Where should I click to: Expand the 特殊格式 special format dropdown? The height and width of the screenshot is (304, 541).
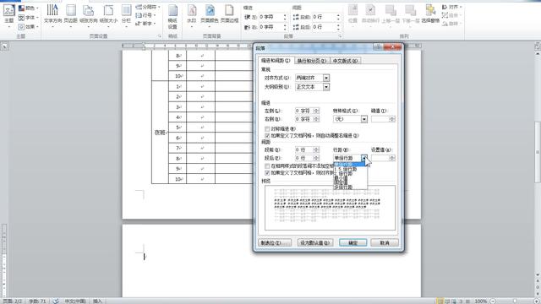(x=364, y=119)
